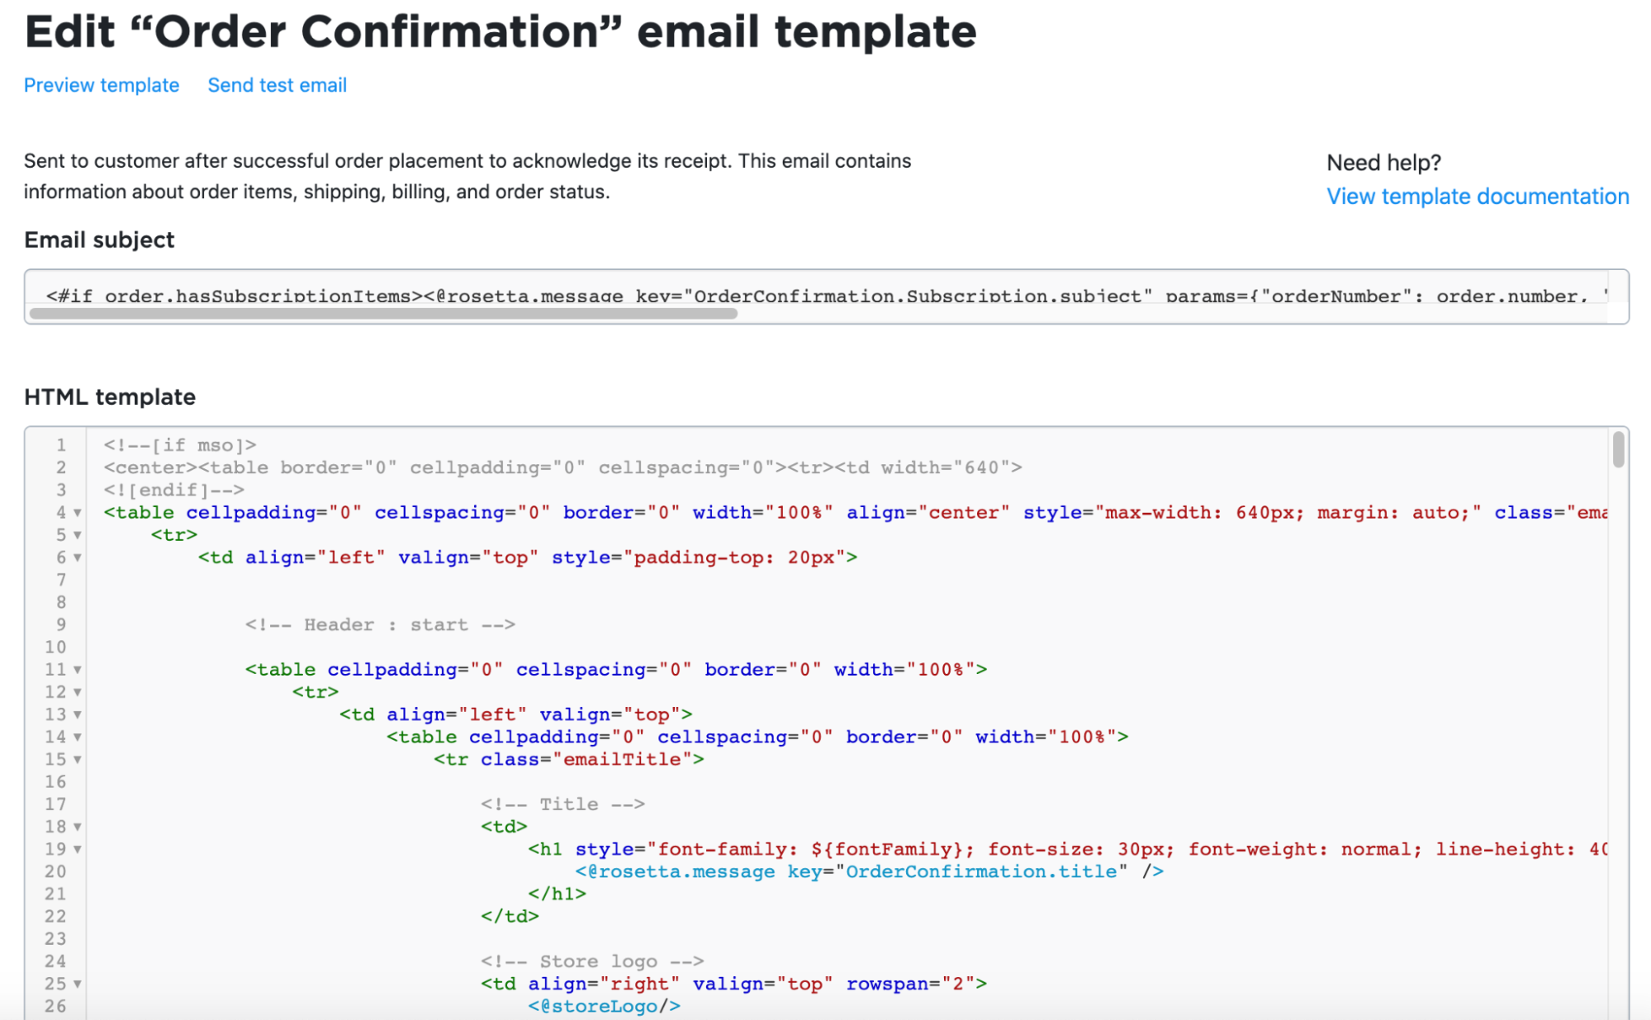Collapse the <h1> fold on line 19
The width and height of the screenshot is (1651, 1020).
tap(76, 849)
